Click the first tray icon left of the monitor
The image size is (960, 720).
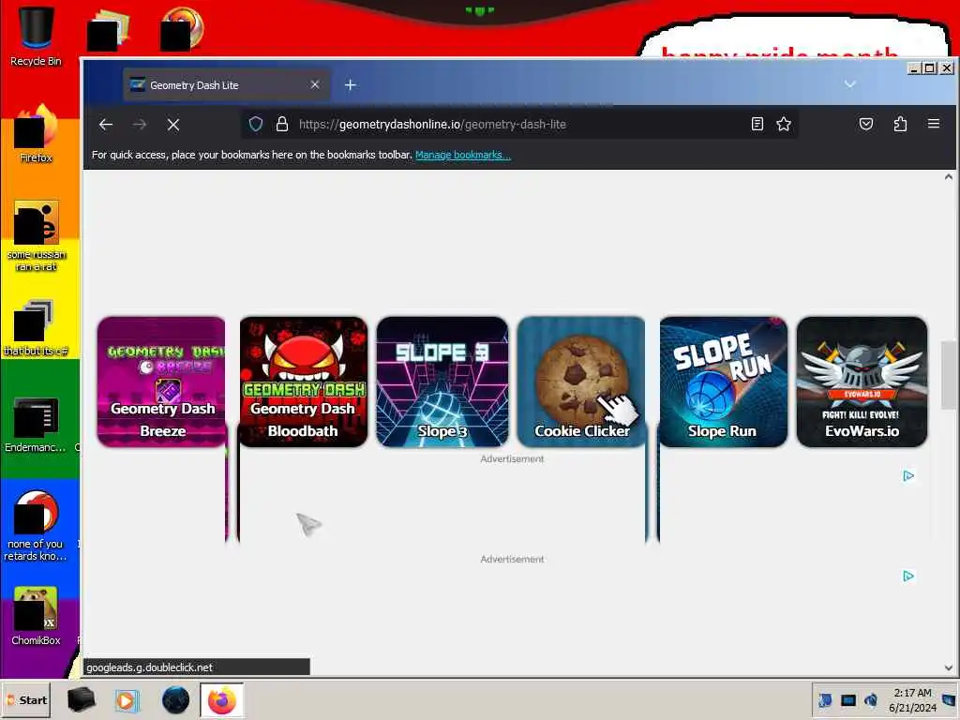[x=825, y=699]
